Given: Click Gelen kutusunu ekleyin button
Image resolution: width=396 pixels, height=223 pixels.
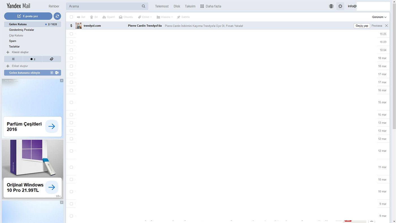Looking at the screenshot, I should click(33, 73).
